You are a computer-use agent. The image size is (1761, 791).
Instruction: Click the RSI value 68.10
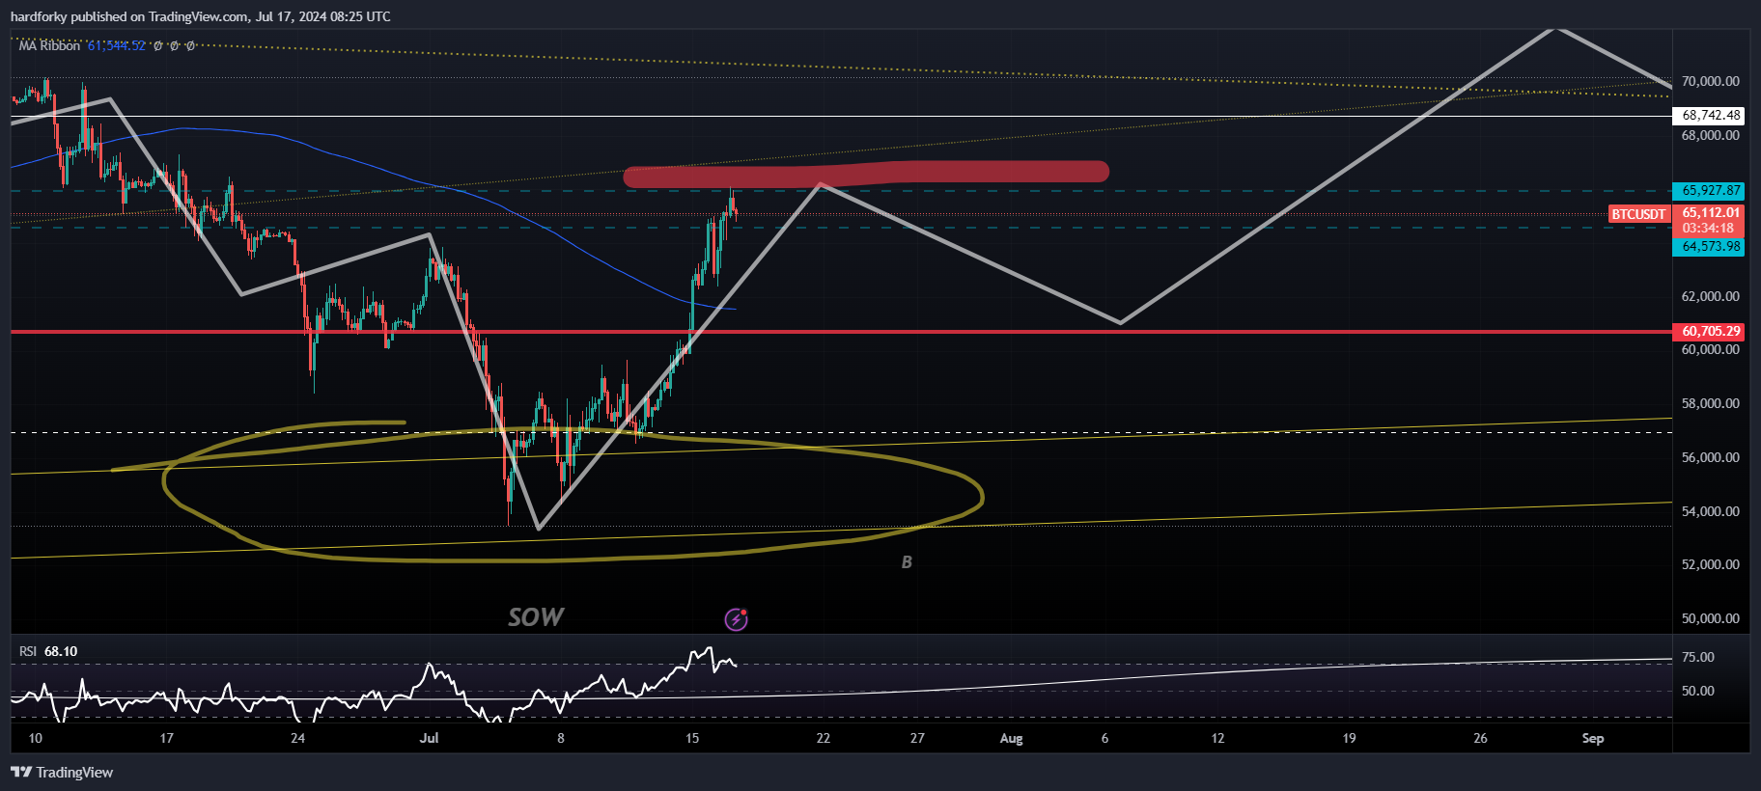click(x=61, y=651)
